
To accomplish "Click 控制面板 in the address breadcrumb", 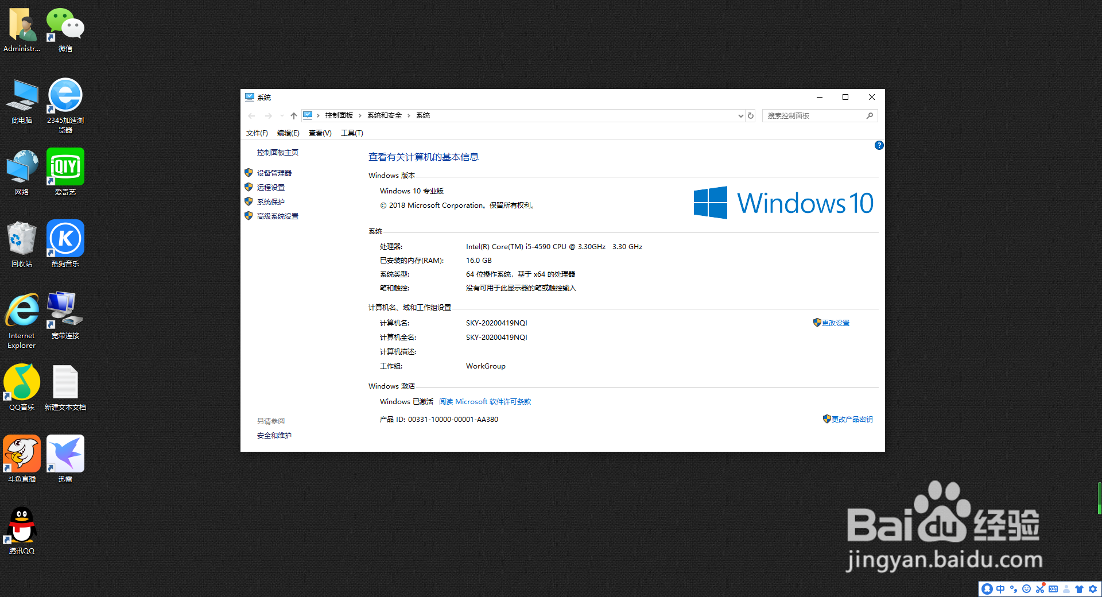I will [x=339, y=115].
